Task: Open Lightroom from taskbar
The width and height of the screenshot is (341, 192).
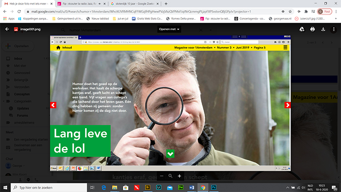Action: (159, 187)
